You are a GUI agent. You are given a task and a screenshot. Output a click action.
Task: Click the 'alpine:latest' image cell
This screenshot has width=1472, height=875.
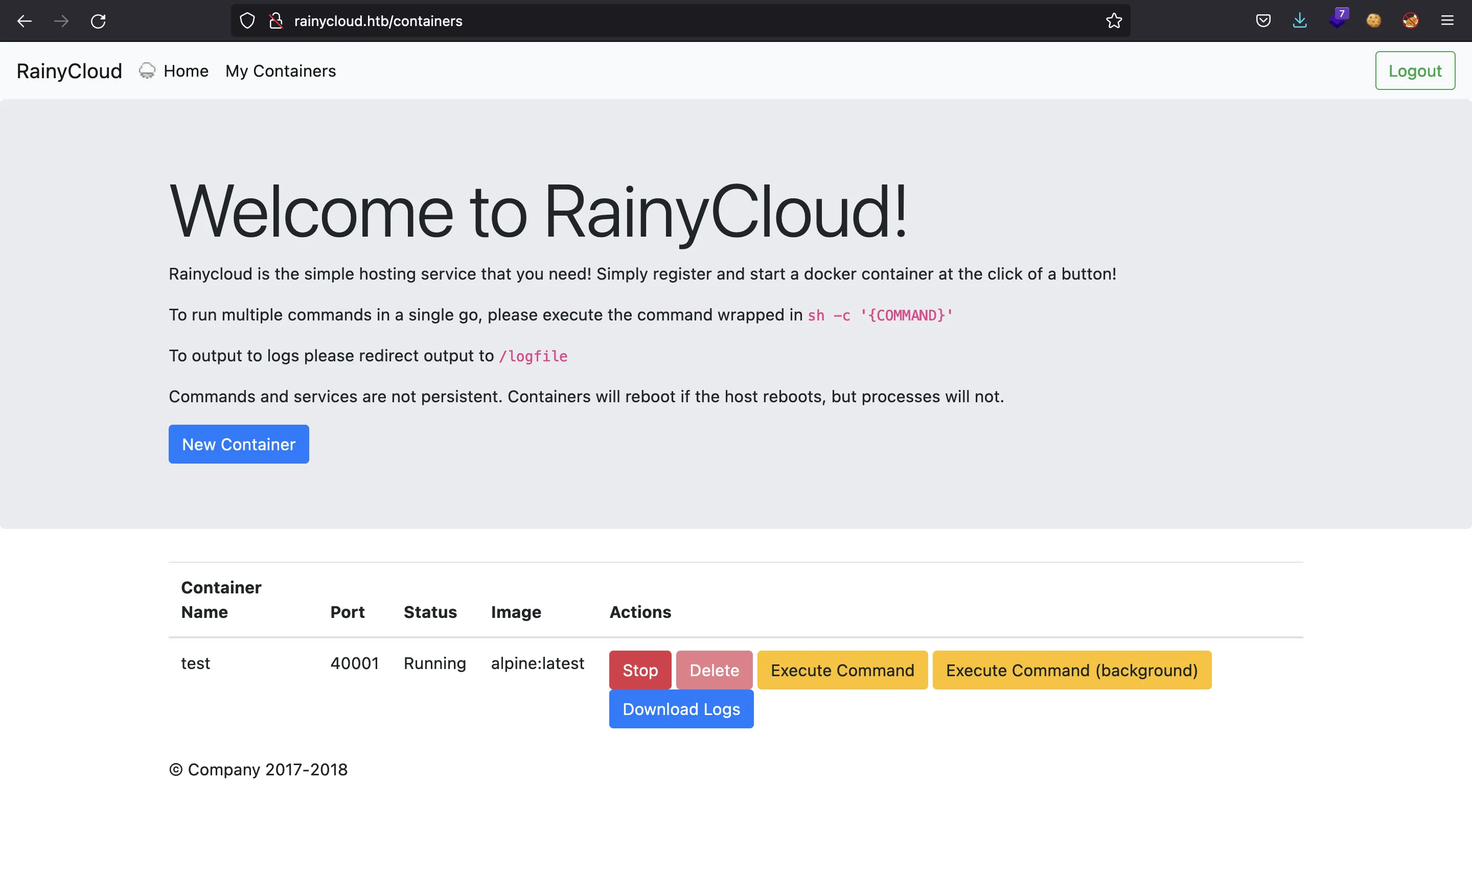pyautogui.click(x=538, y=663)
